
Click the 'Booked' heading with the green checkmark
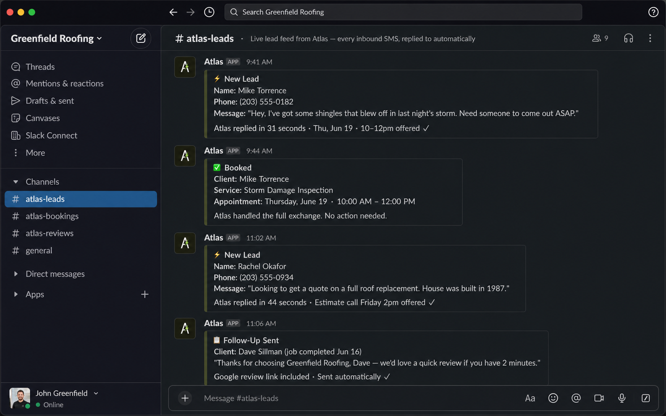click(238, 168)
